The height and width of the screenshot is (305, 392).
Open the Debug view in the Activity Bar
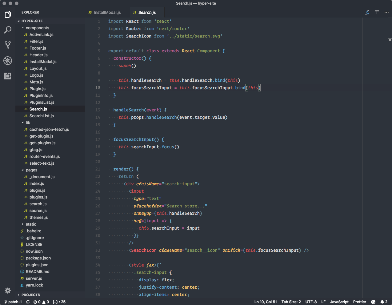pos(7,61)
